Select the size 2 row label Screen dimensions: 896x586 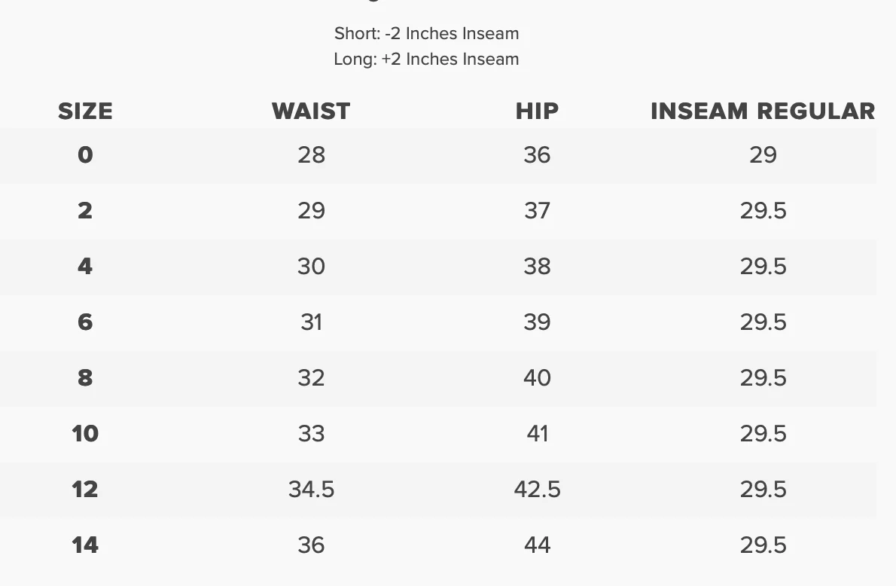tap(85, 211)
